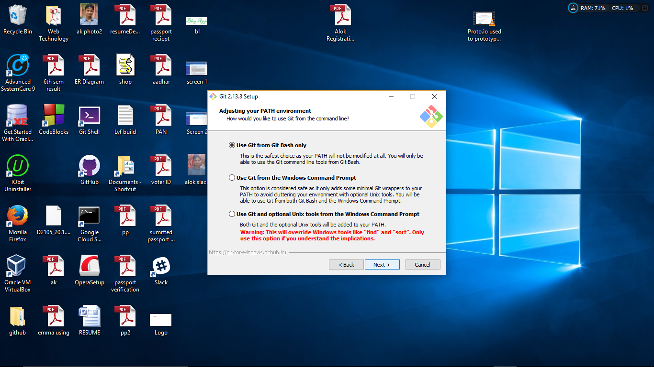Continue setup with the Next button

[x=382, y=265]
